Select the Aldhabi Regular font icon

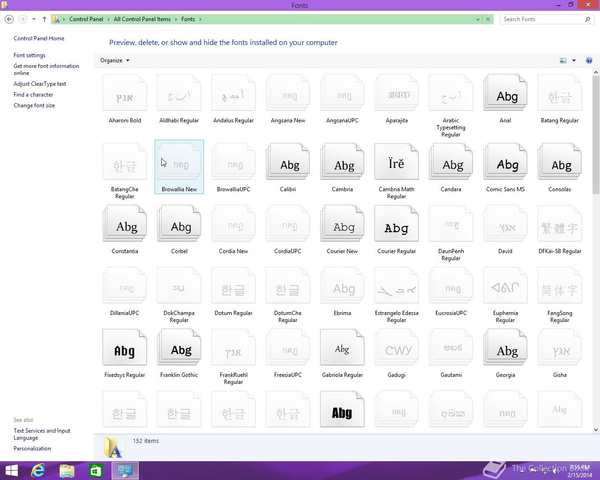[179, 93]
